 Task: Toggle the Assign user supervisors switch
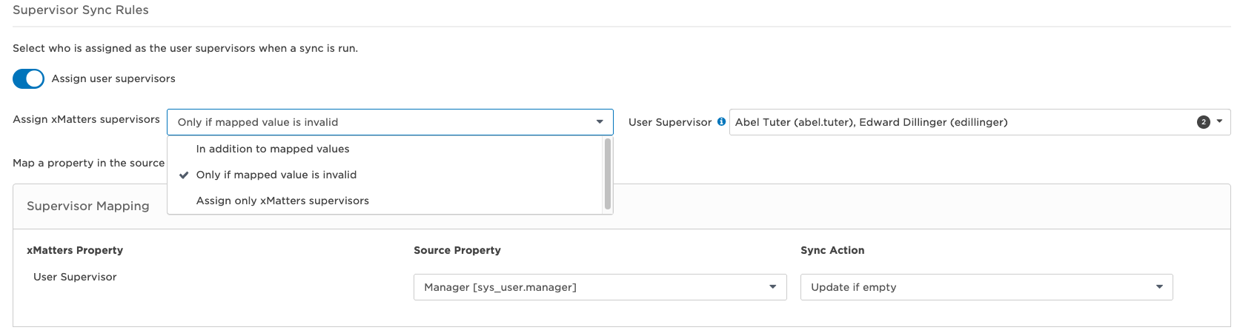coord(29,78)
